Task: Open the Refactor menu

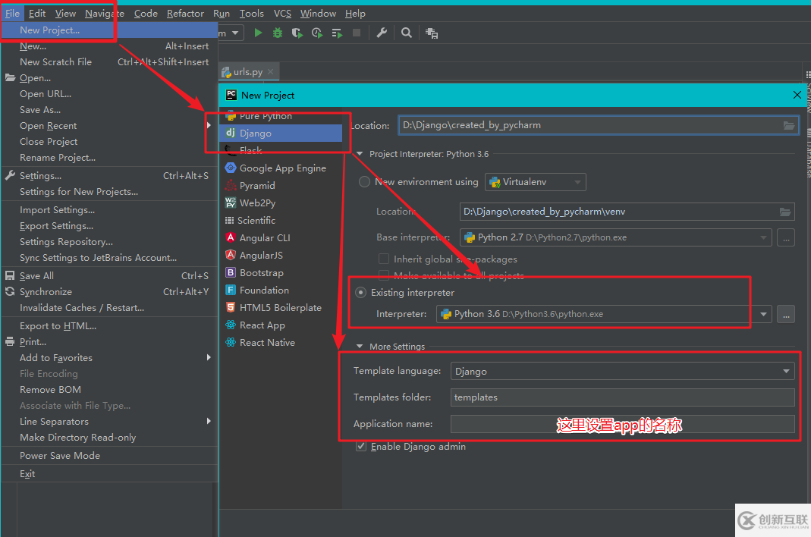Action: click(185, 14)
